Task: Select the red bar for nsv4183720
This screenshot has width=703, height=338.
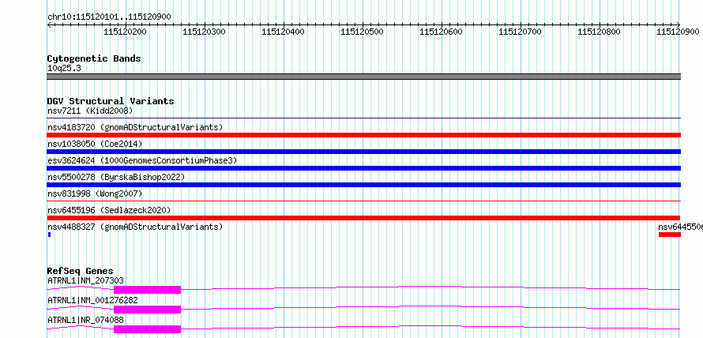Action: pos(363,135)
